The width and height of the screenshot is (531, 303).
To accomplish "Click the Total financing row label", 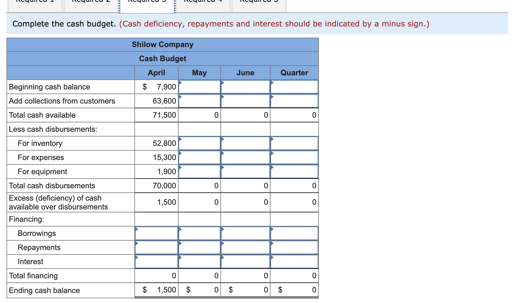I will click(x=33, y=276).
